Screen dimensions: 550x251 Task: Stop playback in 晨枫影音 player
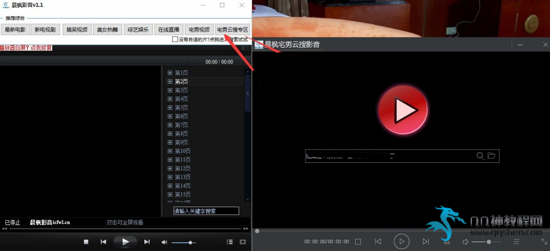86,242
